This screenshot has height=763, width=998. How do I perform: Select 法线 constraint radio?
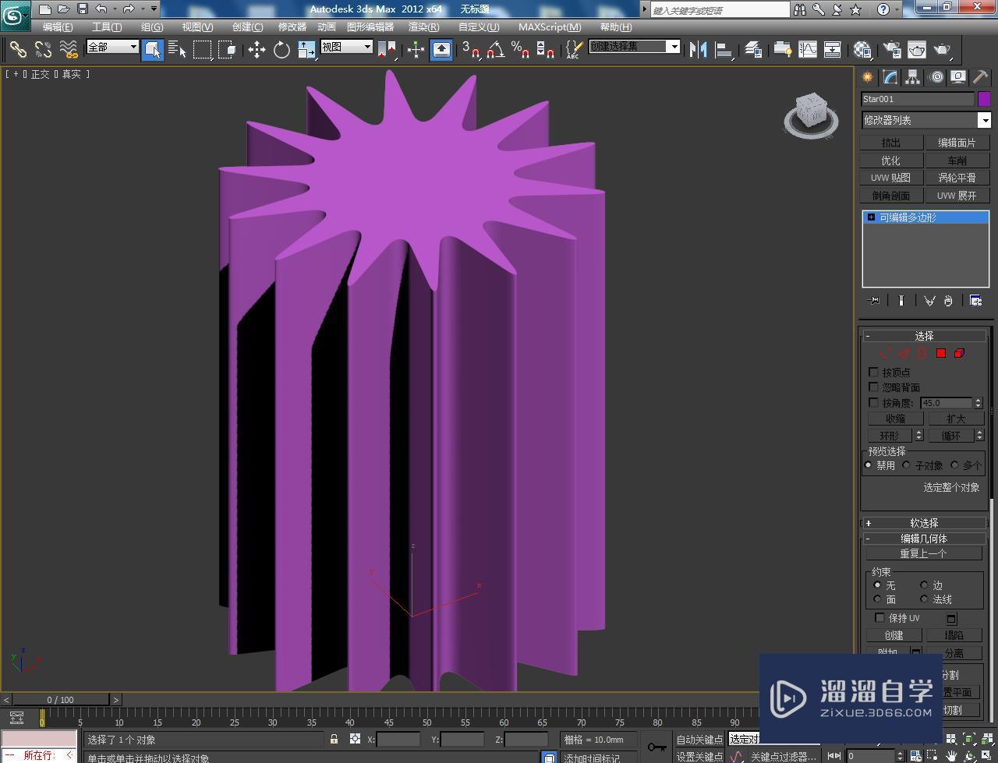coord(924,599)
